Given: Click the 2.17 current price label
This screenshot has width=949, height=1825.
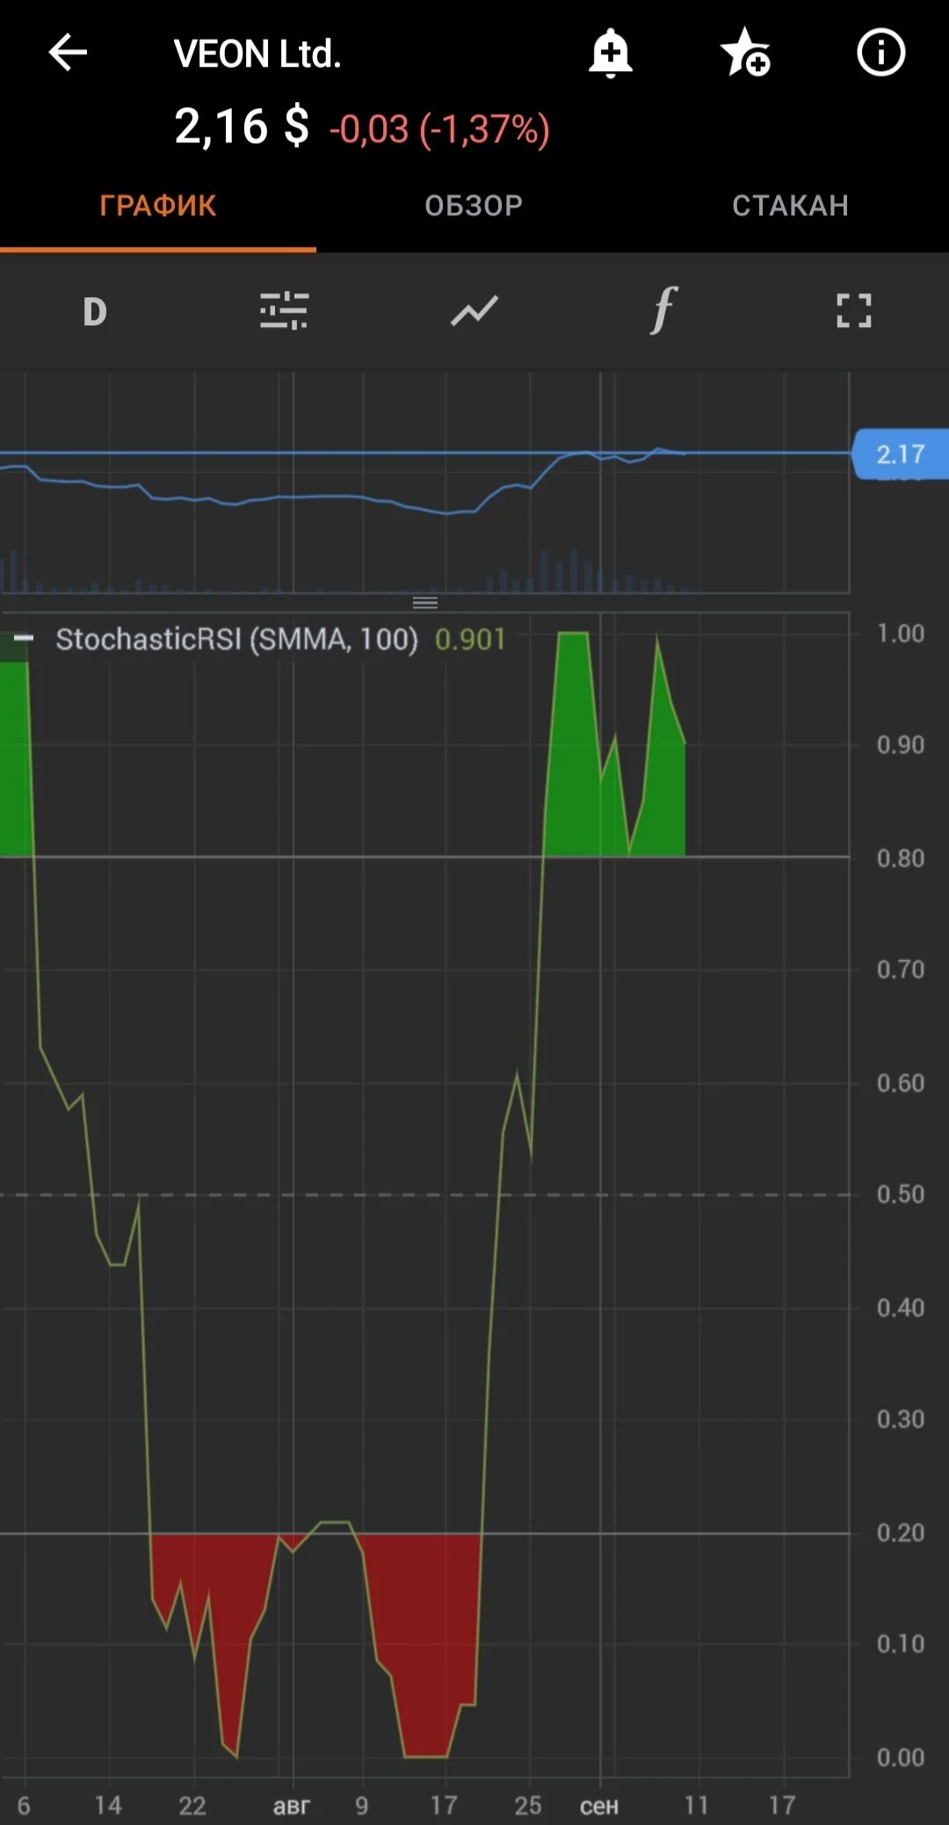Looking at the screenshot, I should [x=901, y=454].
